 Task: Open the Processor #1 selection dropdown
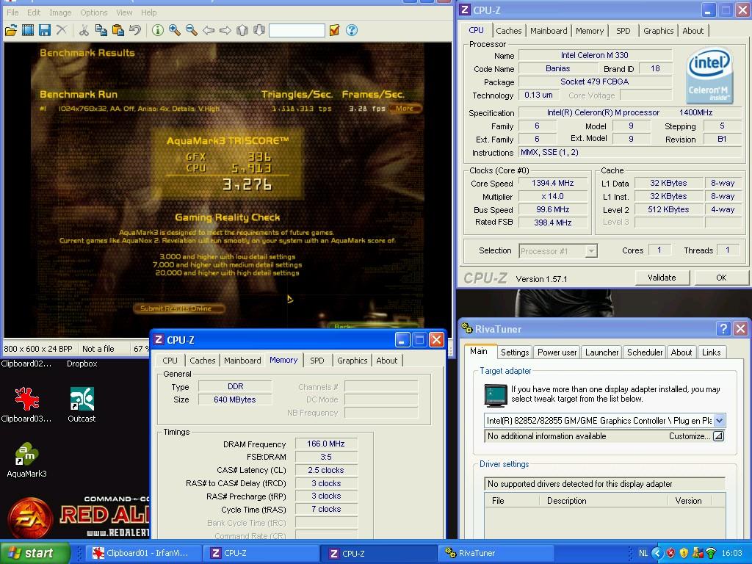click(x=591, y=251)
